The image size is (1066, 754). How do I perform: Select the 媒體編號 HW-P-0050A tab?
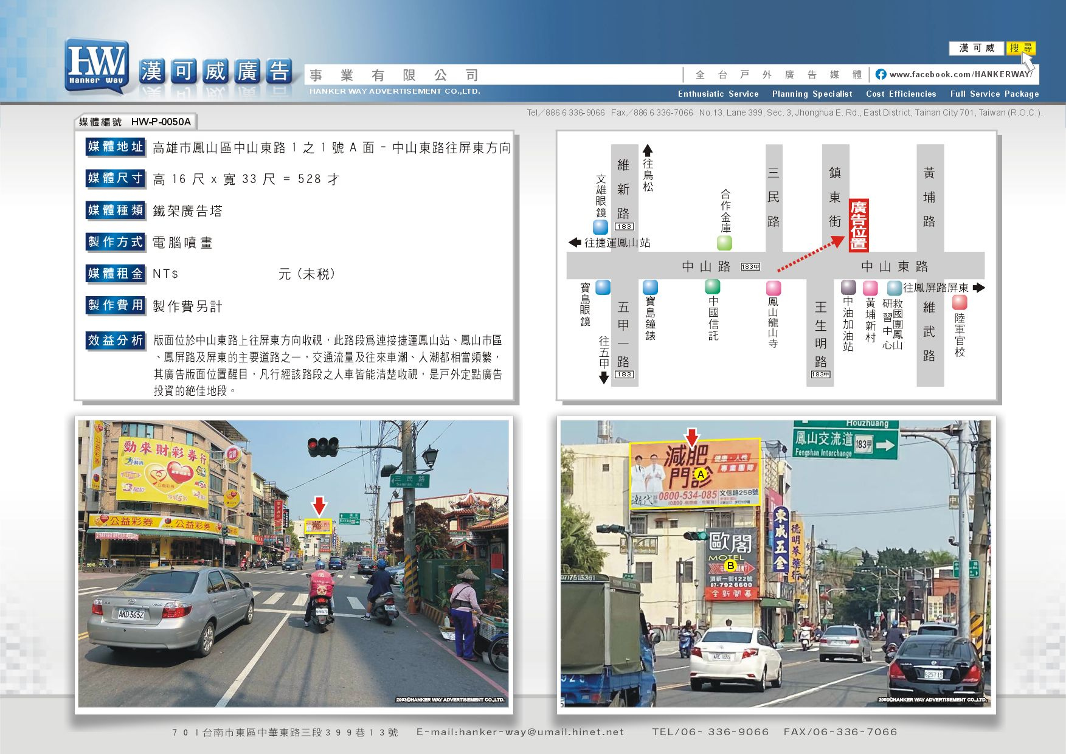coord(135,122)
